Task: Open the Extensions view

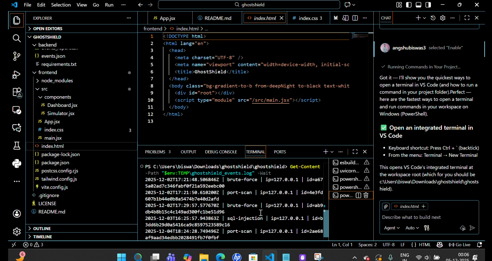Action: pos(17,92)
